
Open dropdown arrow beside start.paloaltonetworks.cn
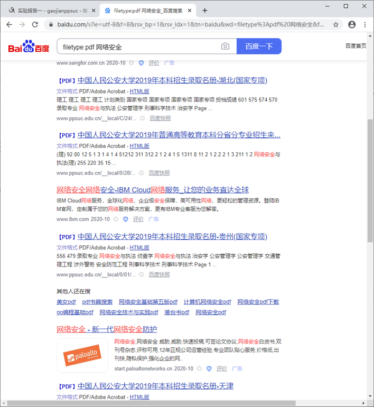(199, 368)
